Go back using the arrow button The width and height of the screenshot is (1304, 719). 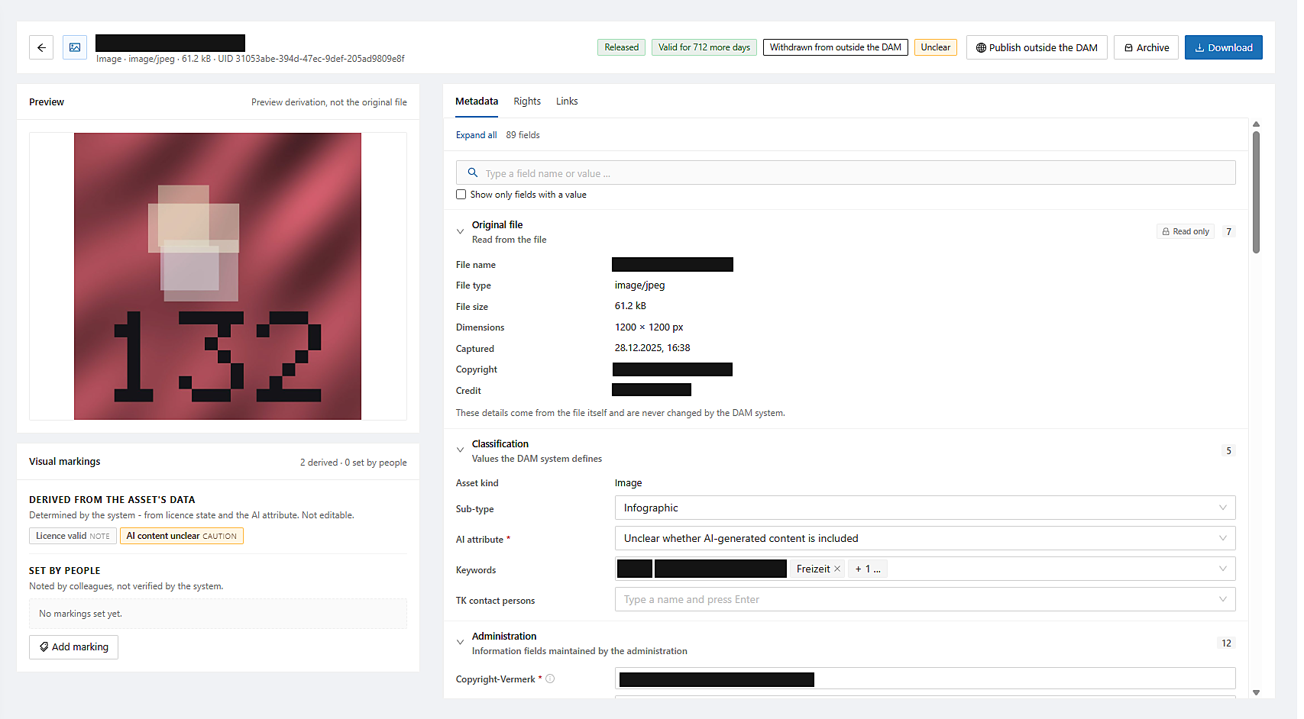(41, 47)
